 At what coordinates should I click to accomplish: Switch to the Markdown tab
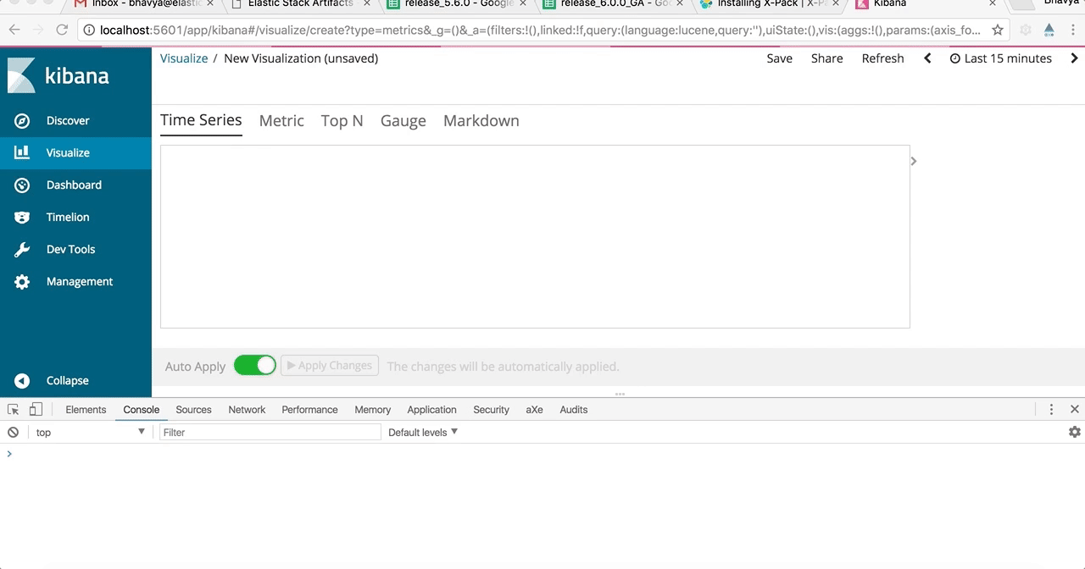tap(481, 121)
